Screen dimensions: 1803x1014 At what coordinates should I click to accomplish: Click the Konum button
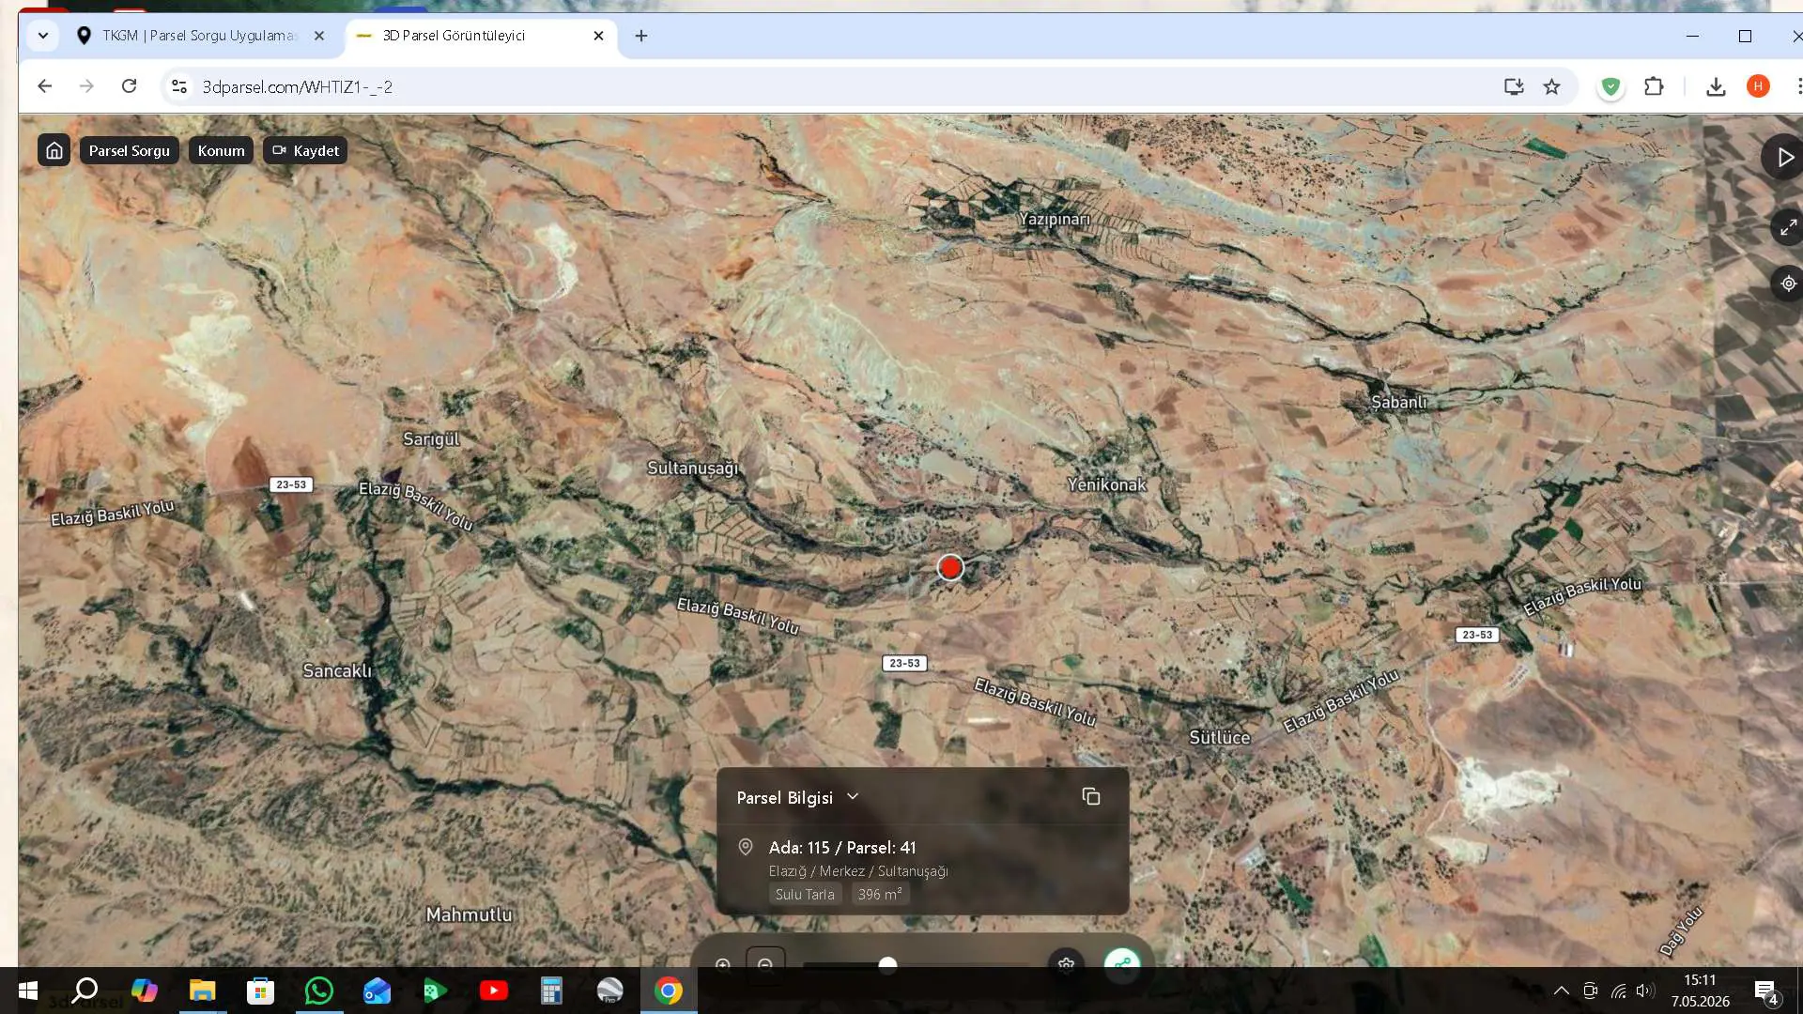pyautogui.click(x=221, y=150)
